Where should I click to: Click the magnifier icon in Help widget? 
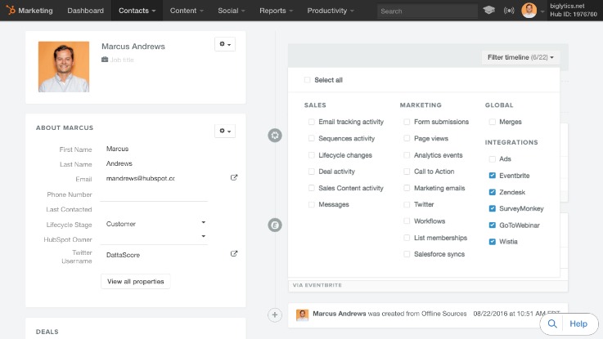[553, 324]
